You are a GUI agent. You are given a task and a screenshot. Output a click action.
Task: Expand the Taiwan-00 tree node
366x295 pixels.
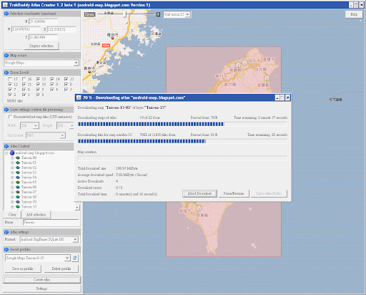(12, 158)
